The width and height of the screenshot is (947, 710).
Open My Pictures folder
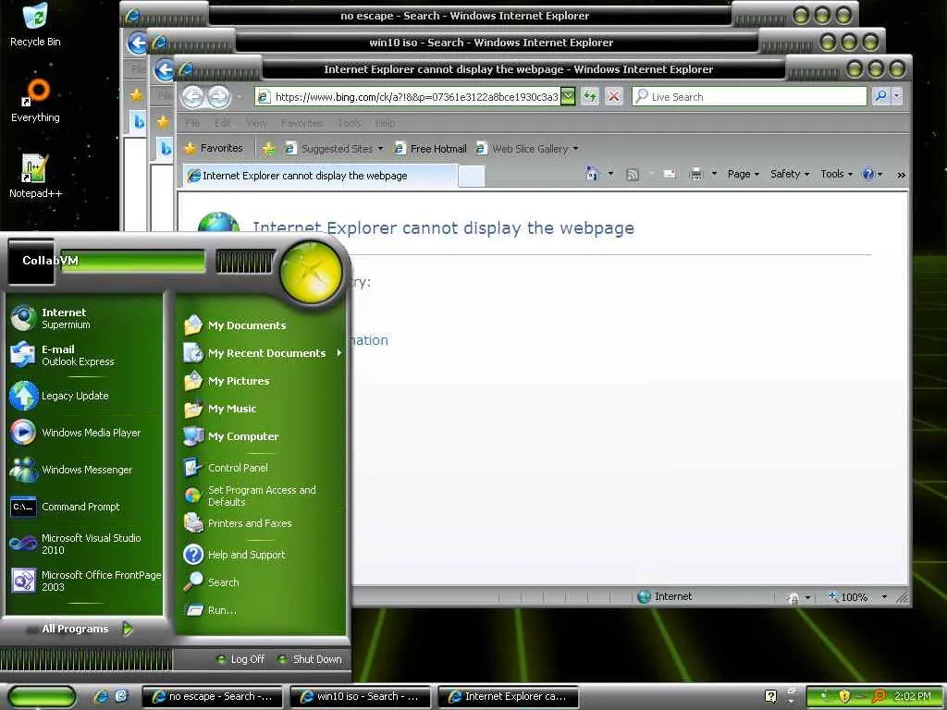(x=262, y=380)
